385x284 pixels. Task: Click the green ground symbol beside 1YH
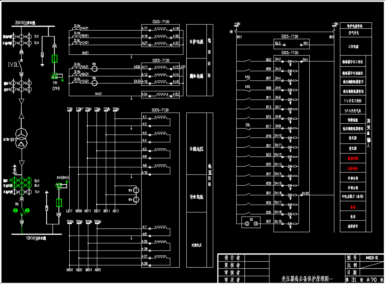63,80
